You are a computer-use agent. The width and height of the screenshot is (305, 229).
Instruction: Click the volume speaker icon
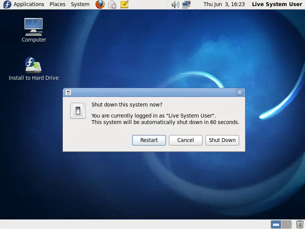coord(175,4)
